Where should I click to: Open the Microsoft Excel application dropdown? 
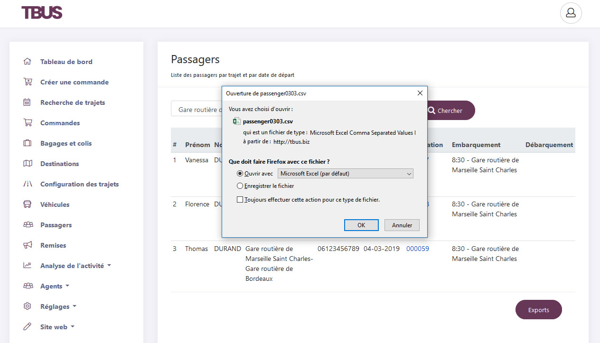[x=345, y=174]
